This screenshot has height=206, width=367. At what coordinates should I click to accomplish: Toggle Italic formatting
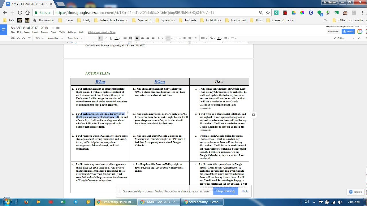(x=106, y=38)
